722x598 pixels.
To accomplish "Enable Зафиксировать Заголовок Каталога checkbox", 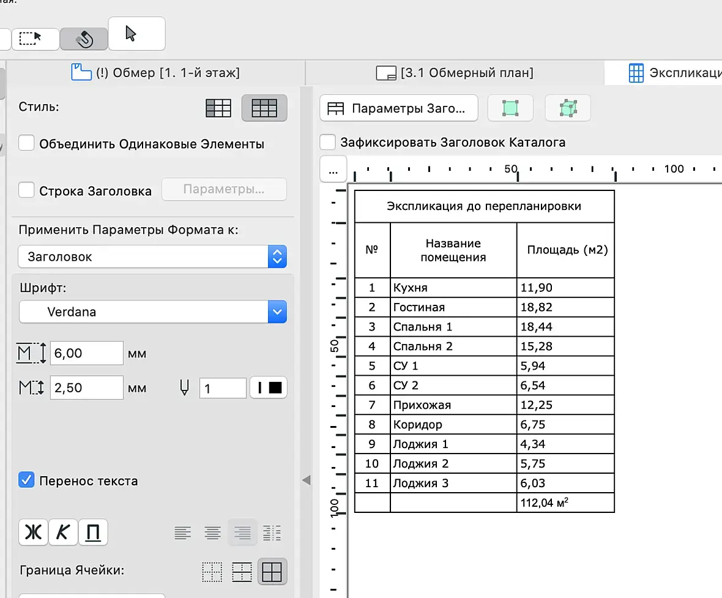I will tap(327, 142).
